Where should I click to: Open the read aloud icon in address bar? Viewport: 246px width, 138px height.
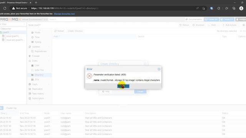point(197,8)
